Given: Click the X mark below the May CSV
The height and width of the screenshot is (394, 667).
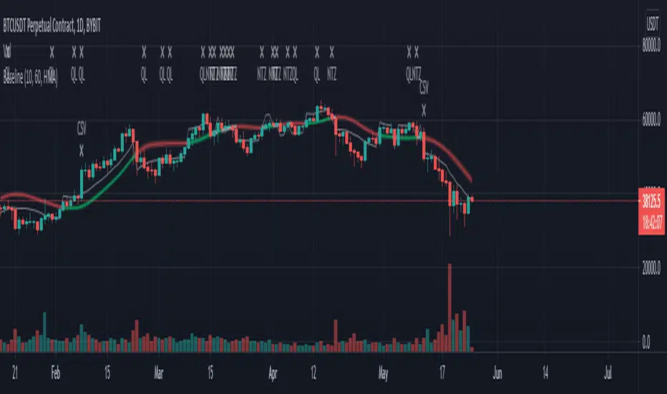Looking at the screenshot, I should click(424, 109).
